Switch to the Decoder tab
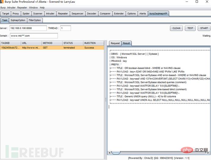The width and height of the screenshot is (211, 160). click(91, 13)
